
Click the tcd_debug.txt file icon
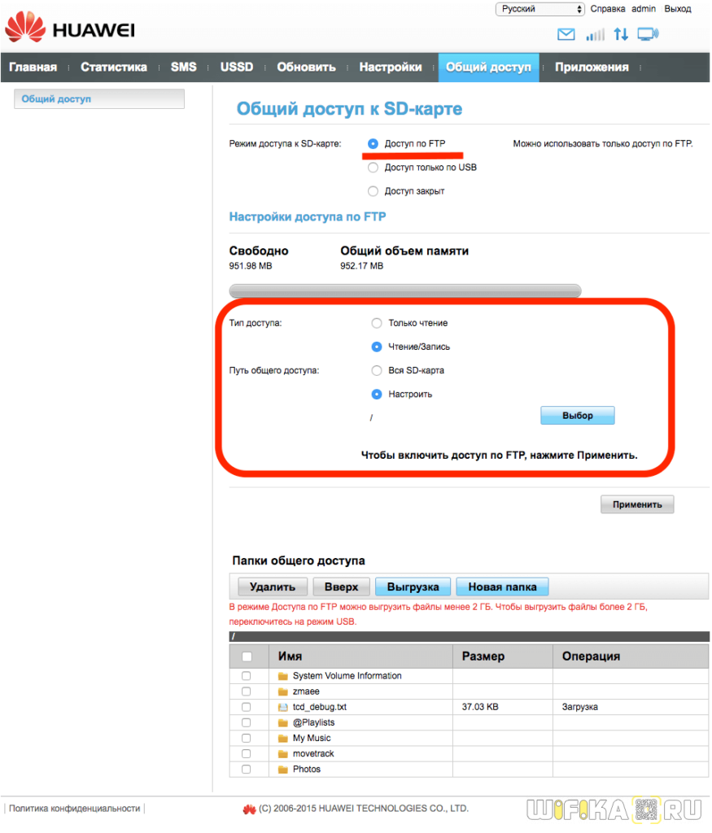click(283, 707)
